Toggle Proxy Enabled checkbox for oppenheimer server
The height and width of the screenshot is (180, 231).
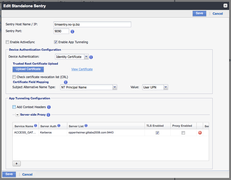[x=183, y=133]
